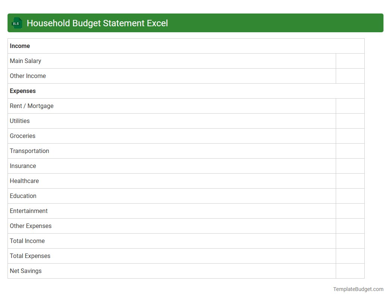Image resolution: width=391 pixels, height=300 pixels.
Task: Click the Utilities row
Action: click(20, 121)
